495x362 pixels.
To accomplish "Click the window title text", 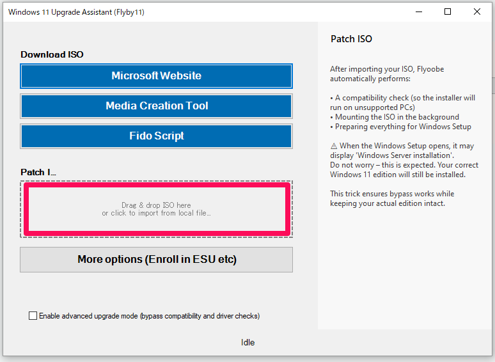I will [72, 12].
